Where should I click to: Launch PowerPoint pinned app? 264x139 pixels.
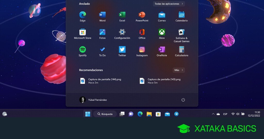click(142, 17)
